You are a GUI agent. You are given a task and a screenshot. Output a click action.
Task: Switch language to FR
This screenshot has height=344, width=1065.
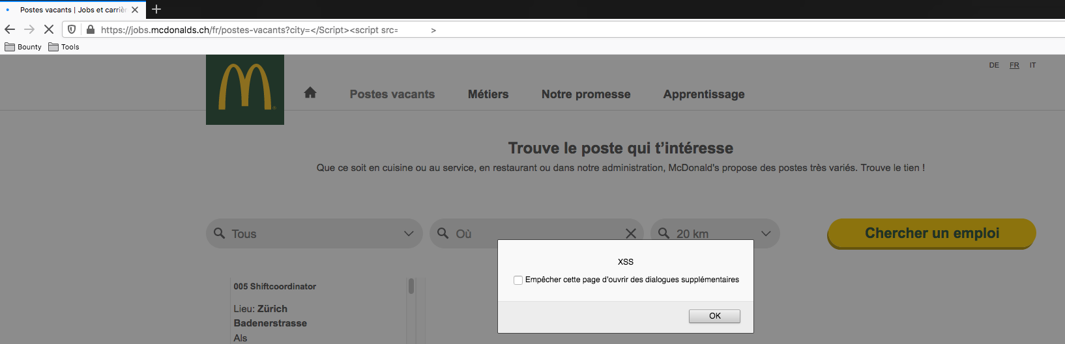[x=1014, y=65]
